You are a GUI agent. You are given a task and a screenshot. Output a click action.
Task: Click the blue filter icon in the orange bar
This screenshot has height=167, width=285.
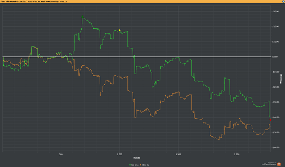click(x=283, y=1)
